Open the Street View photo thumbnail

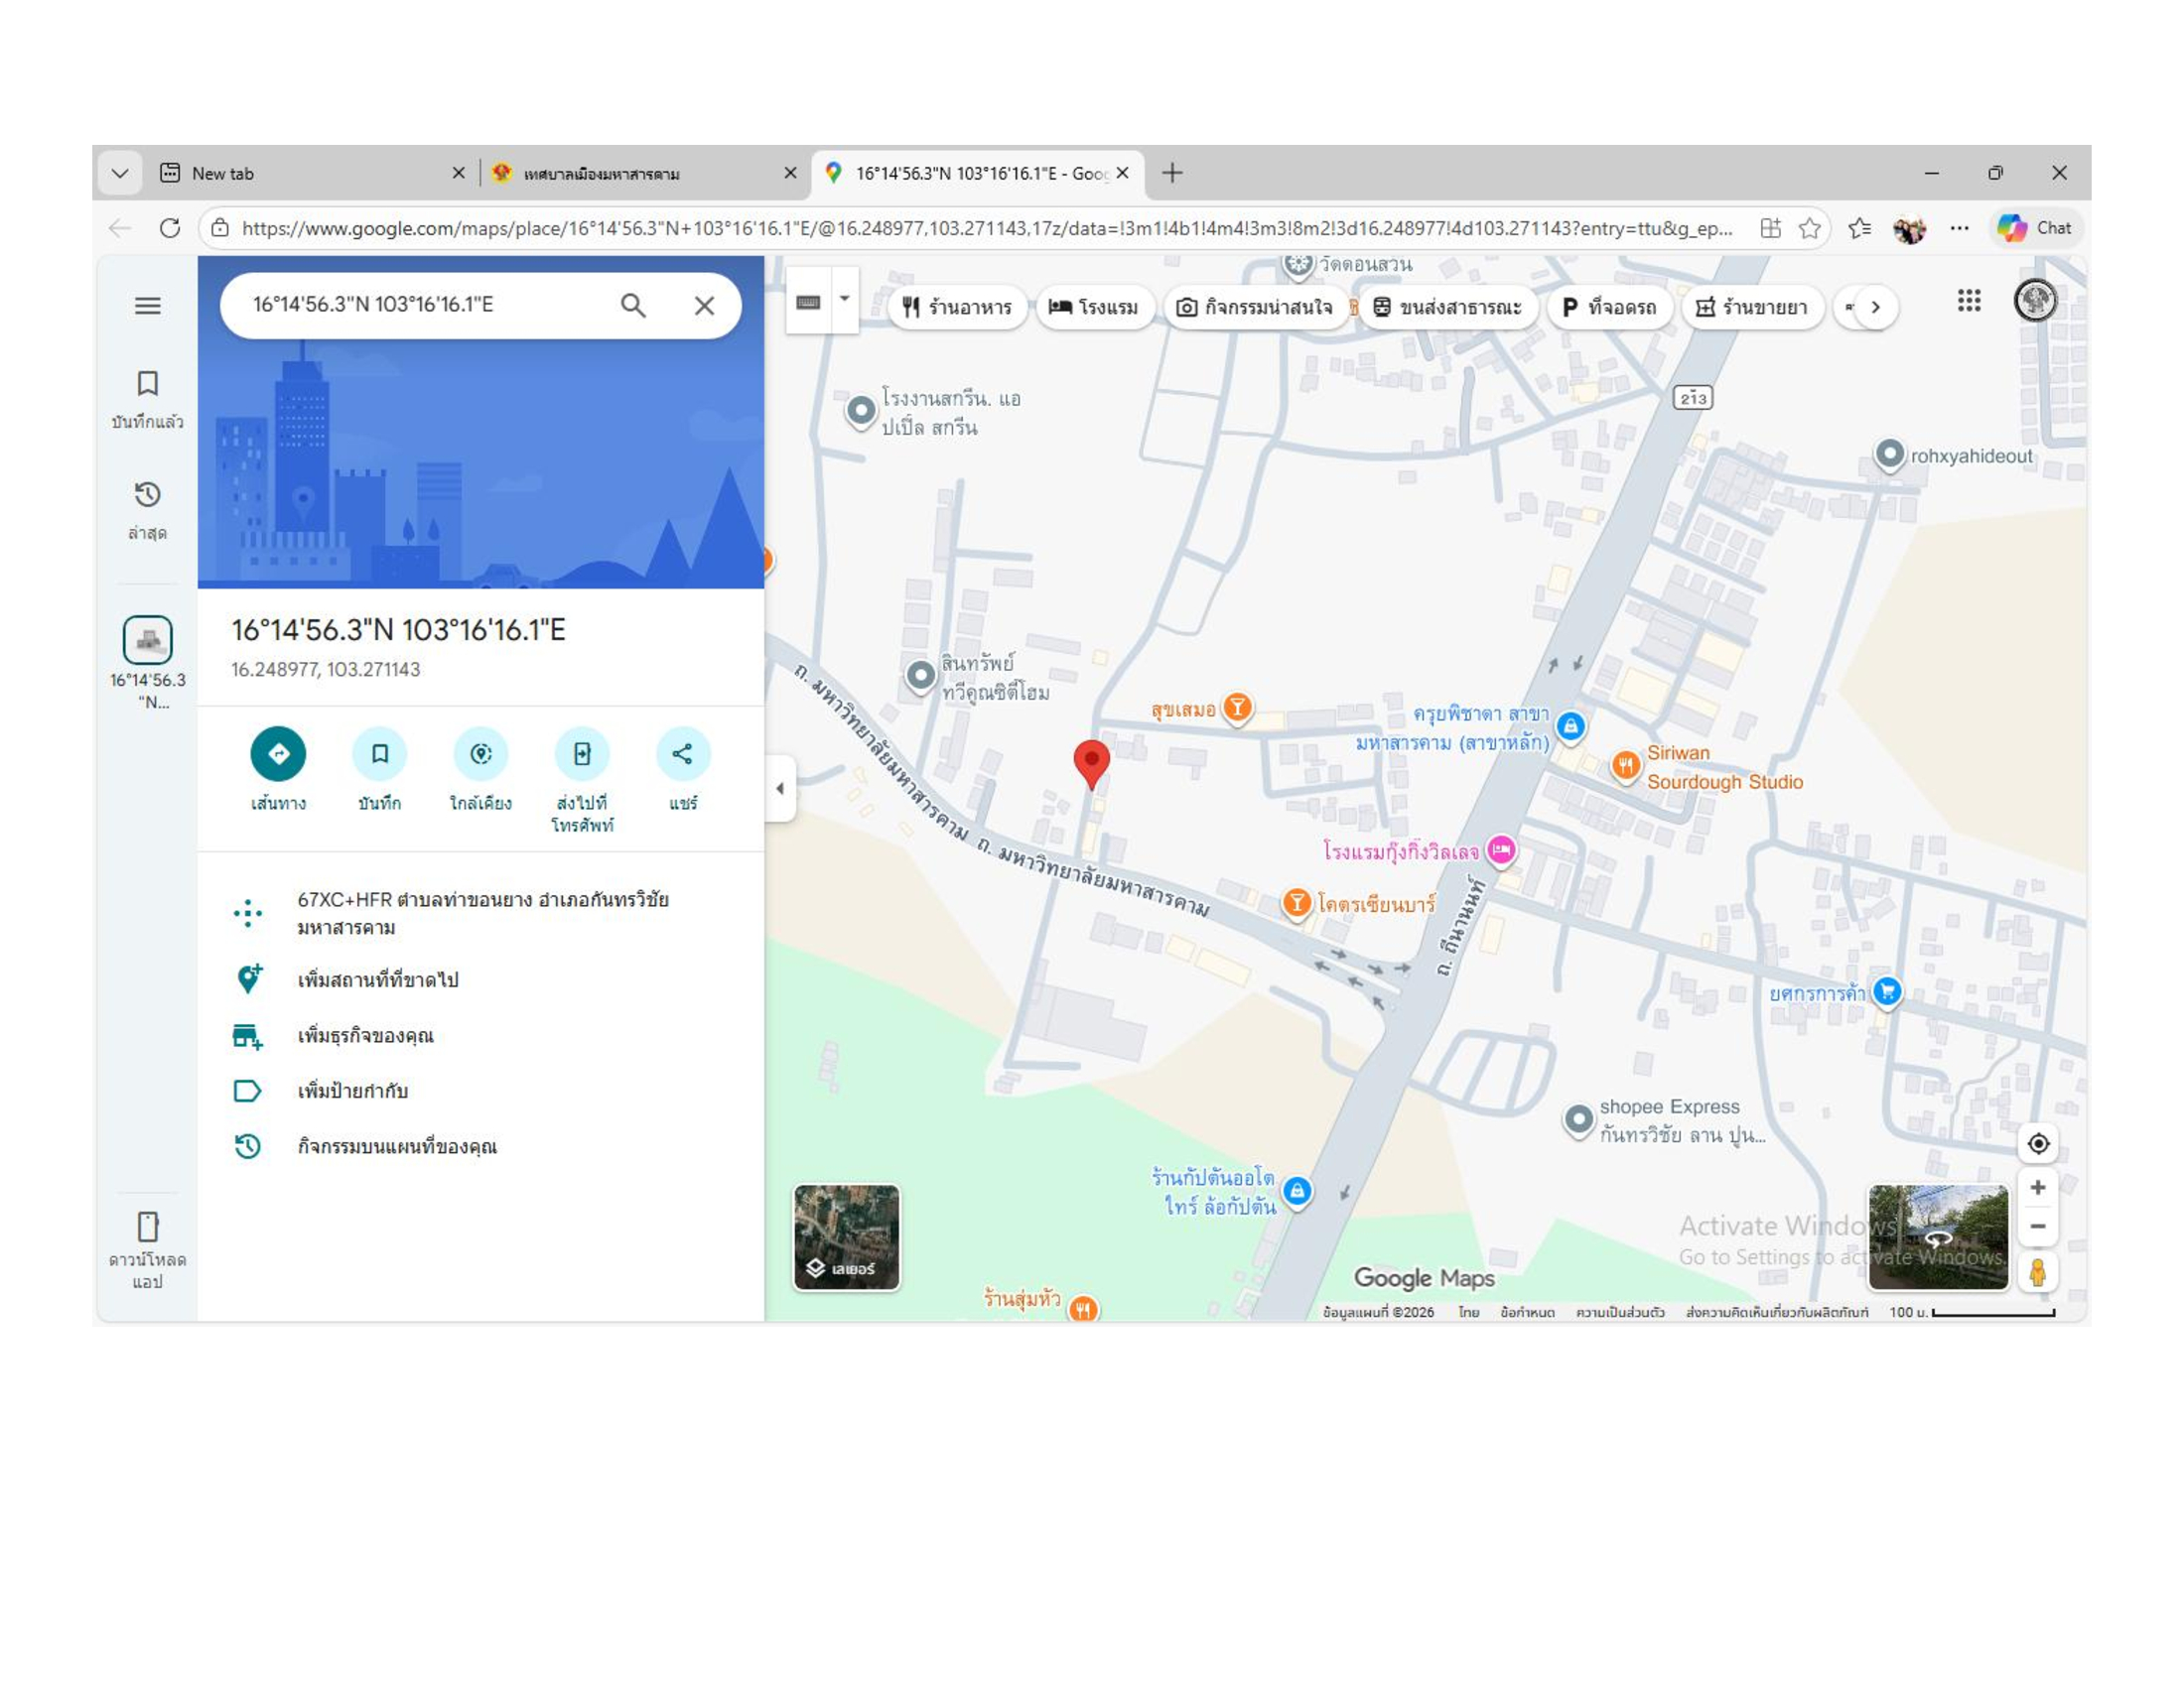point(1937,1236)
